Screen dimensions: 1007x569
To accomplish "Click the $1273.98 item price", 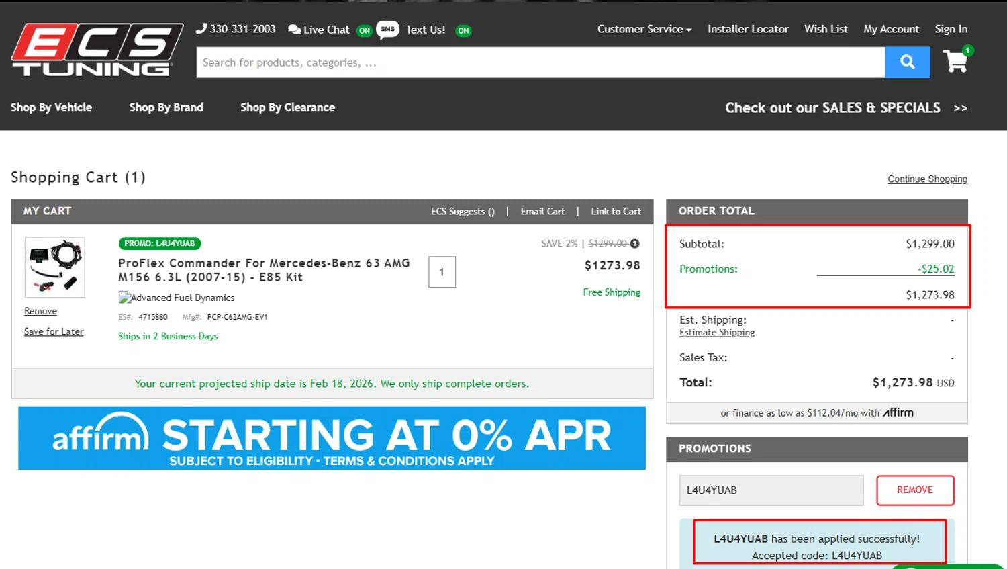I will 612,265.
